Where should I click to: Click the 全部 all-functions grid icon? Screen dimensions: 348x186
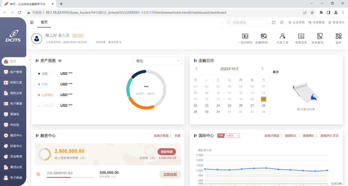coord(338,36)
